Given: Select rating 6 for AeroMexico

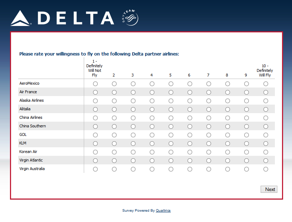Looking at the screenshot, I should pos(190,84).
